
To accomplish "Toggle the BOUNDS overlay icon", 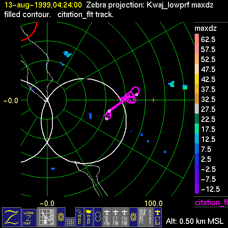I will click(150, 217).
